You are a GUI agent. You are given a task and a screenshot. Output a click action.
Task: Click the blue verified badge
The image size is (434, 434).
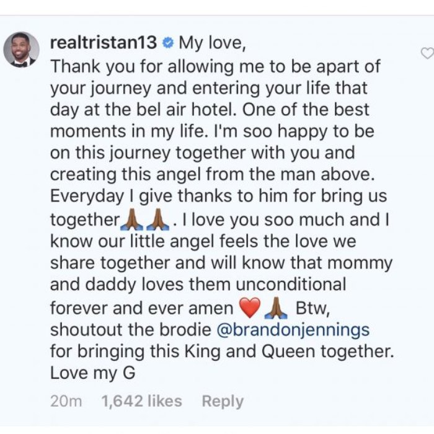coord(168,43)
